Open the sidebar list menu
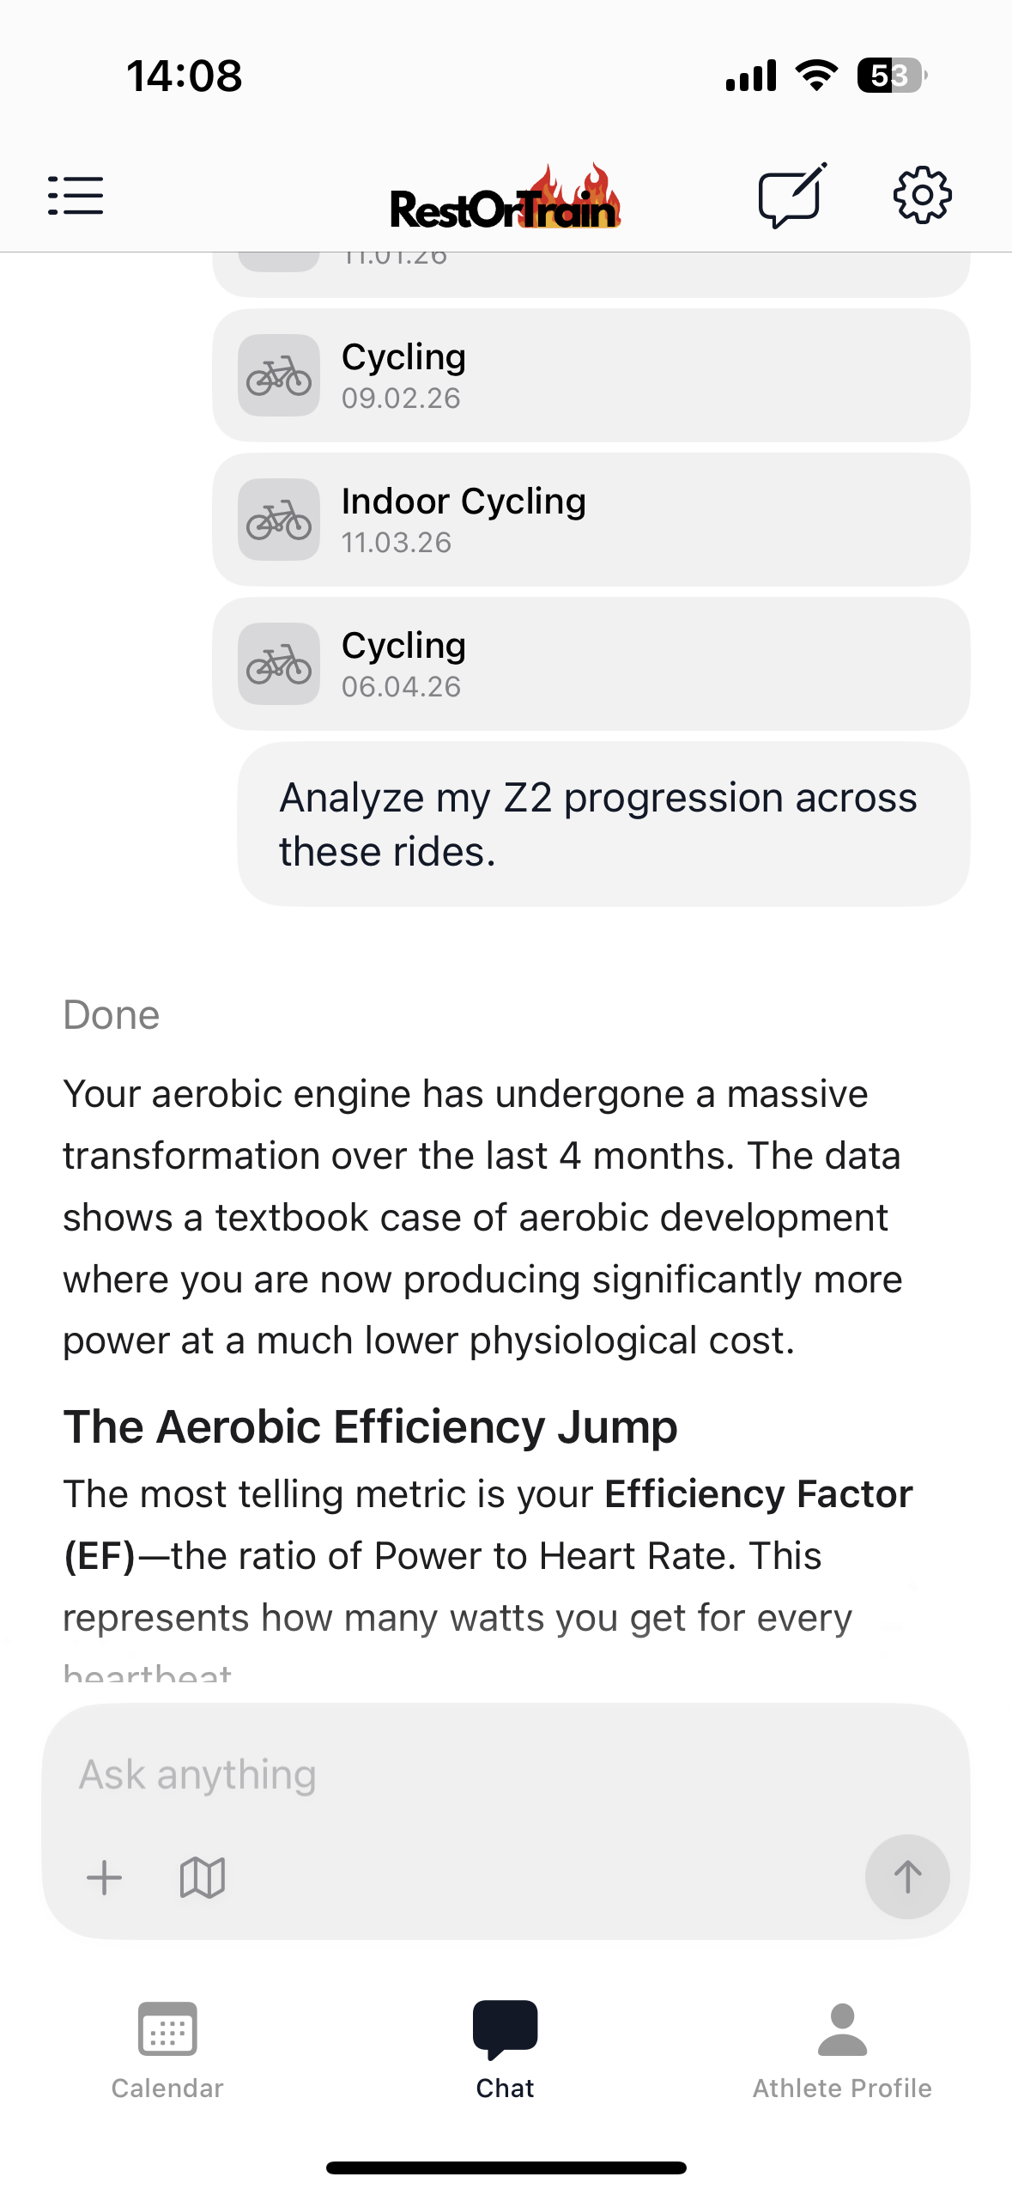 [x=76, y=196]
